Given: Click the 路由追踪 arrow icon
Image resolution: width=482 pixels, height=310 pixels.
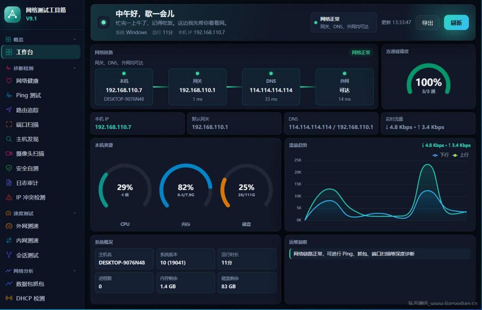Looking at the screenshot, I should pos(9,110).
